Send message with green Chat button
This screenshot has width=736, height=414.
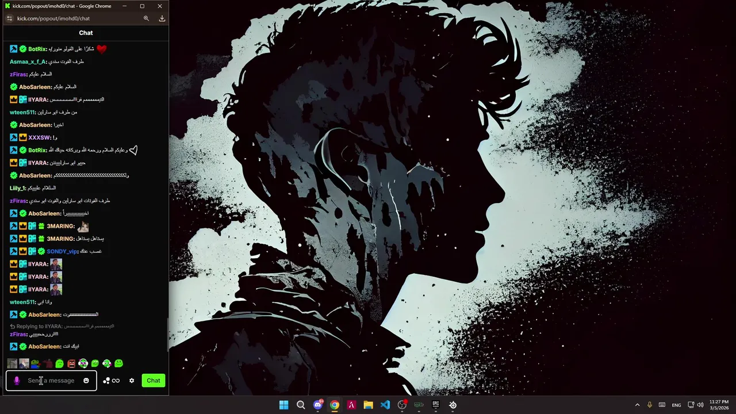tap(154, 381)
